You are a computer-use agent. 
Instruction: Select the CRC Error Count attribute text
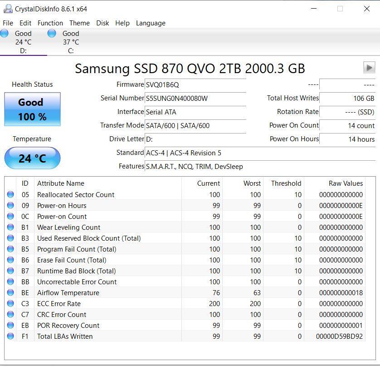point(62,315)
